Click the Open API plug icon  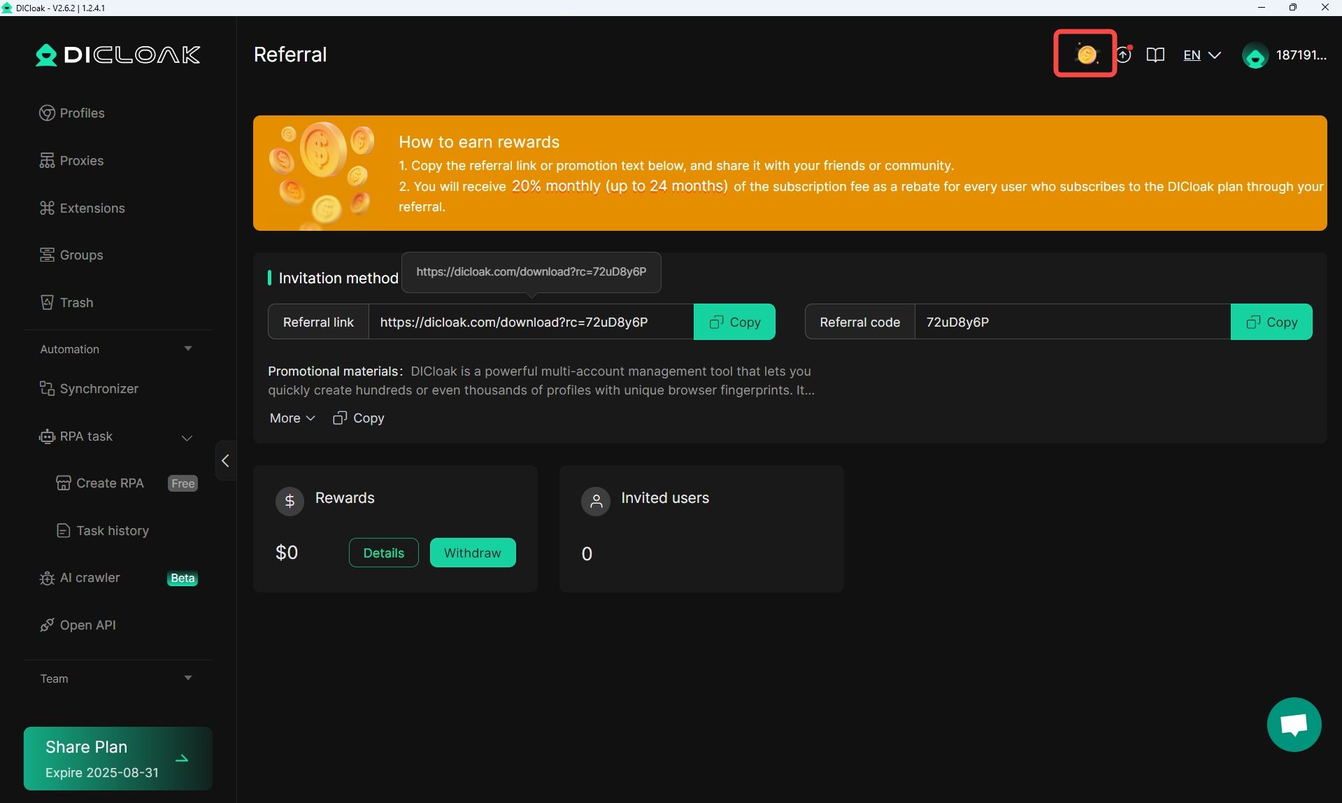pyautogui.click(x=47, y=625)
